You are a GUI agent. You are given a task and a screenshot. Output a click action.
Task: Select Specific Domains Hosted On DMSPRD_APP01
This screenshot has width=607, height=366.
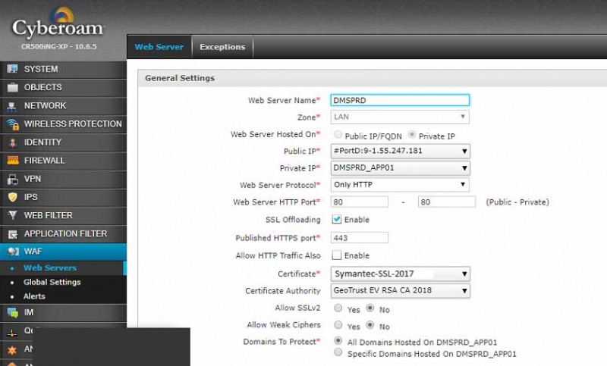click(338, 353)
